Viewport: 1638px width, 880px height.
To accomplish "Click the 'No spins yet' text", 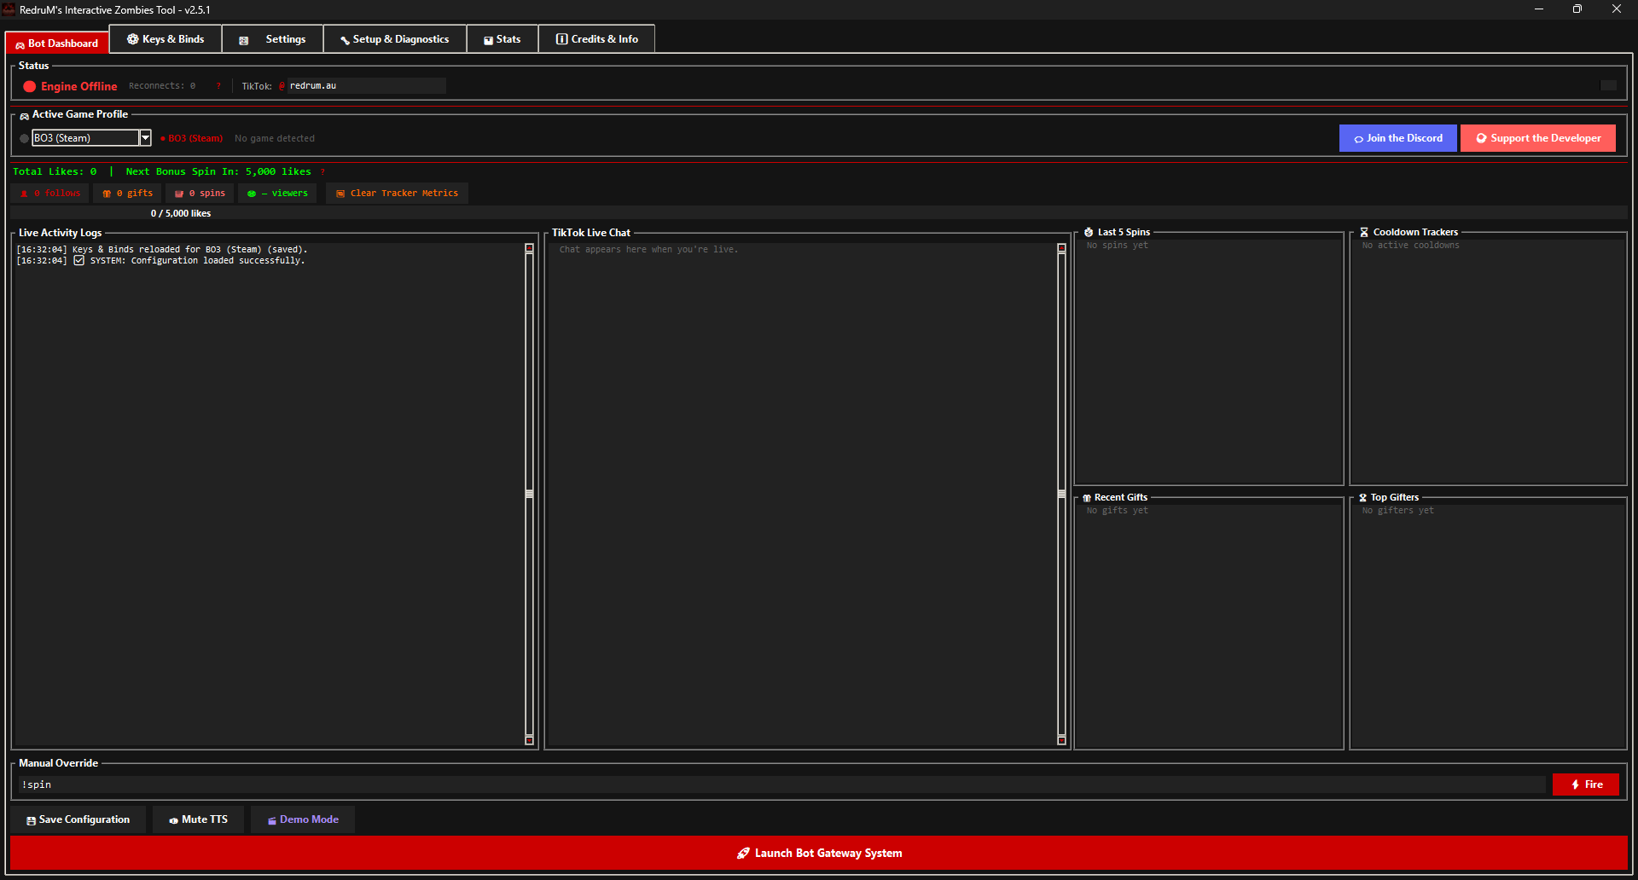I will pos(1117,246).
